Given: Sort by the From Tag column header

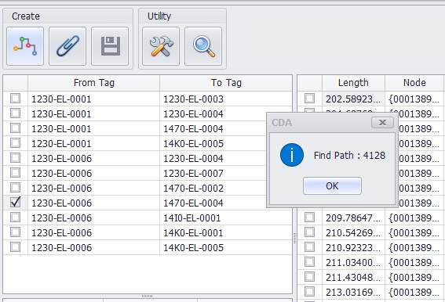Looking at the screenshot, I should (94, 83).
